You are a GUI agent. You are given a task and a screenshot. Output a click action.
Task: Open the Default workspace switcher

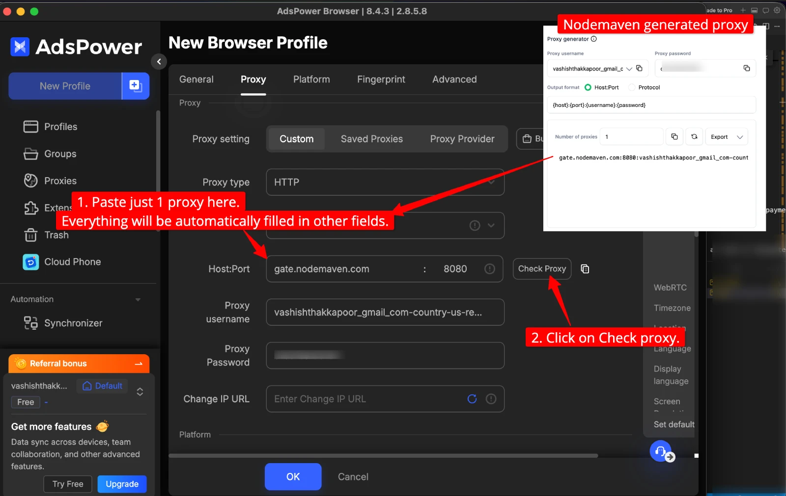tap(102, 386)
